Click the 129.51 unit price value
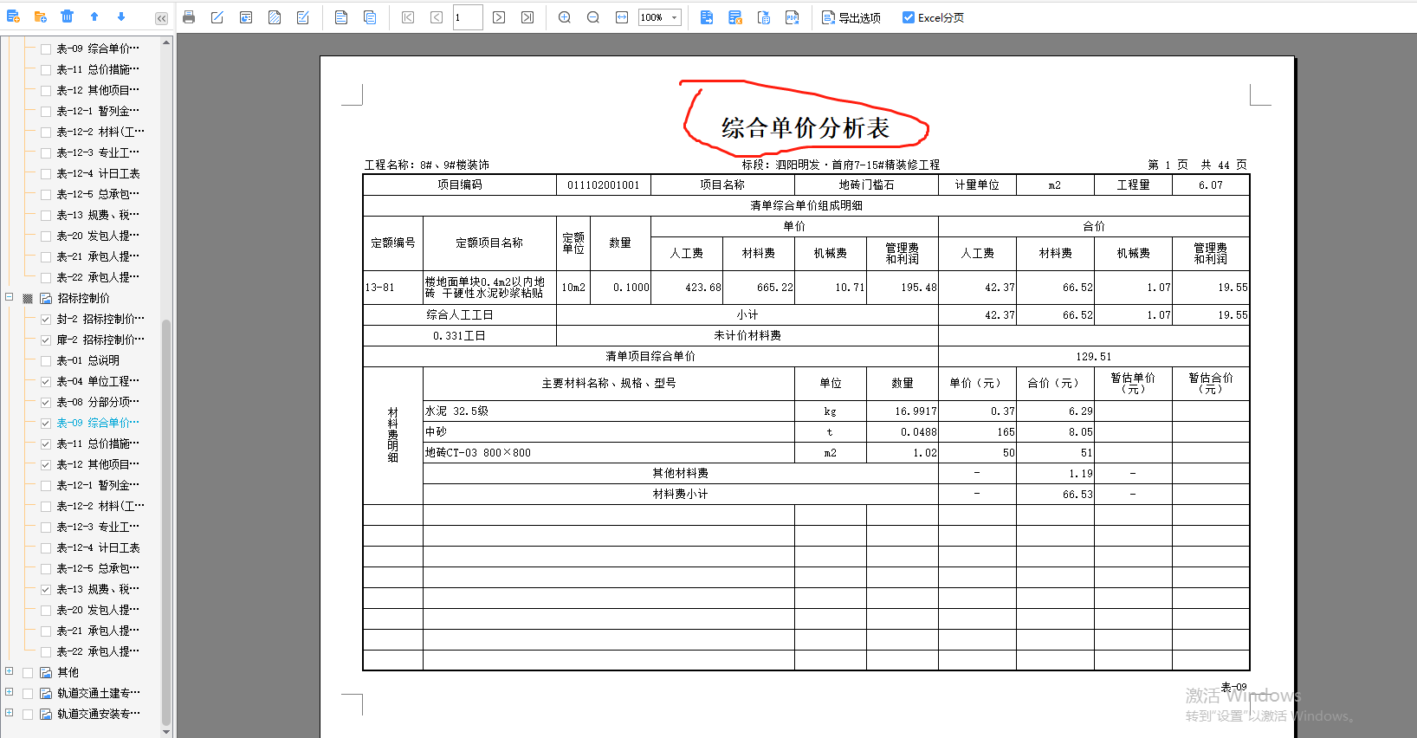Screen dimensions: 1417x738 click(1094, 356)
